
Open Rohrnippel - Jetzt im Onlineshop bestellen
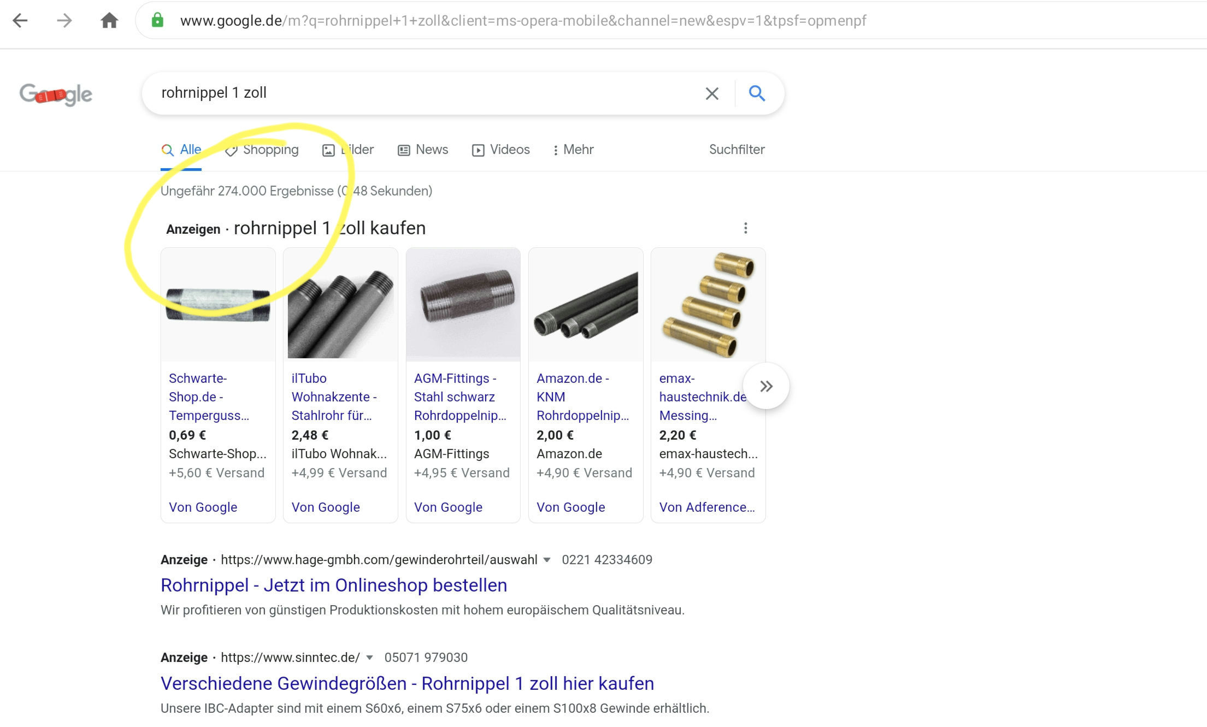click(334, 585)
